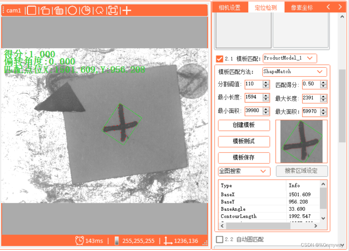This screenshot has height=251, width=349.
Task: Click the template preview thumbnail image
Action: 301,141
